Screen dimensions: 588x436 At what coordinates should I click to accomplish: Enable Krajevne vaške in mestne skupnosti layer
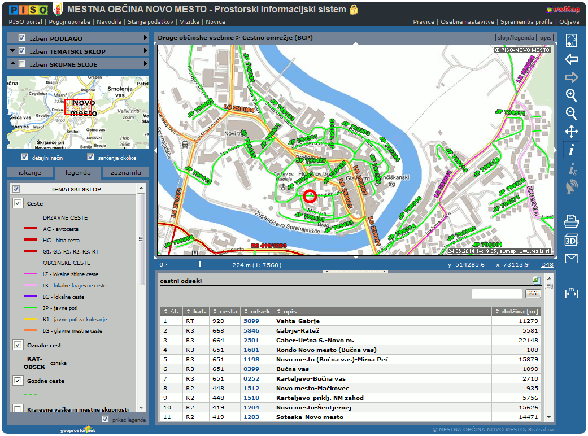pos(18,409)
